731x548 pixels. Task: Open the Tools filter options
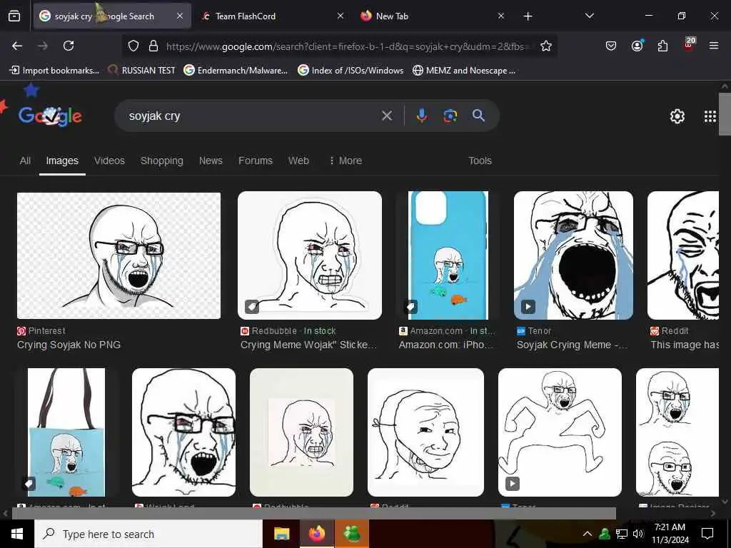tap(480, 161)
